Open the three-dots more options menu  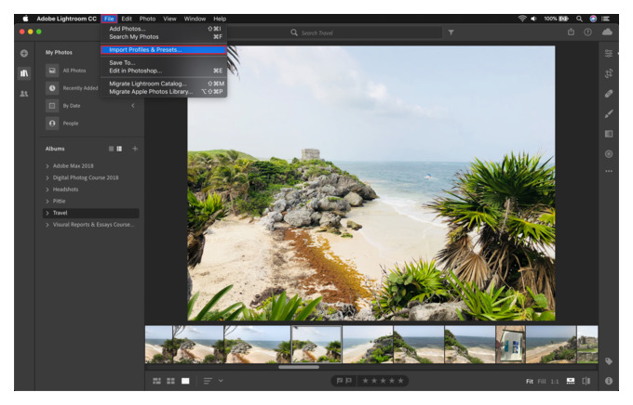tap(609, 171)
